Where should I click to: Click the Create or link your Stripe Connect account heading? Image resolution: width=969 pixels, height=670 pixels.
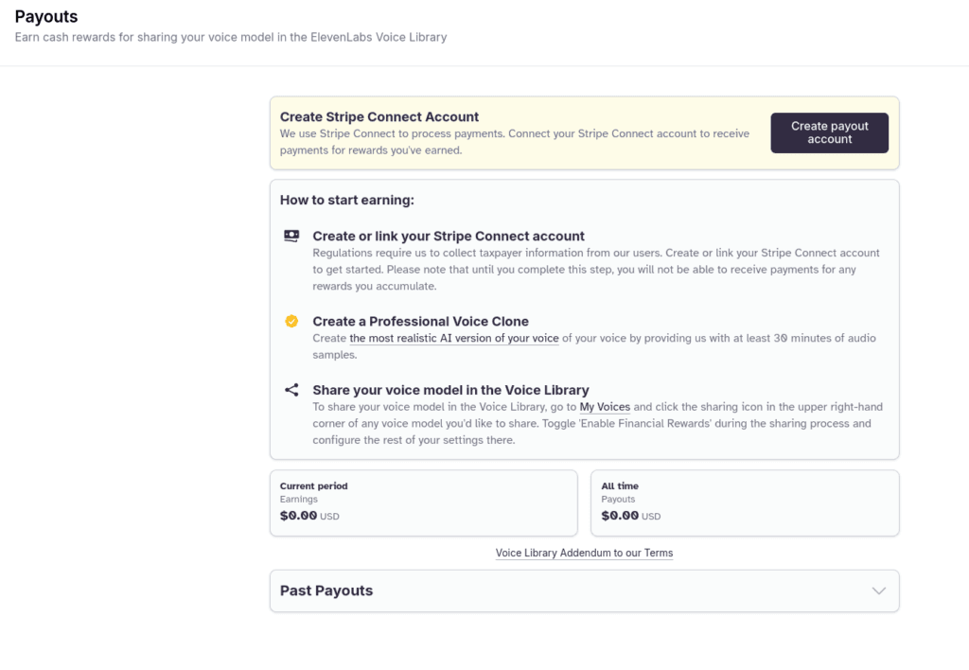pos(448,236)
